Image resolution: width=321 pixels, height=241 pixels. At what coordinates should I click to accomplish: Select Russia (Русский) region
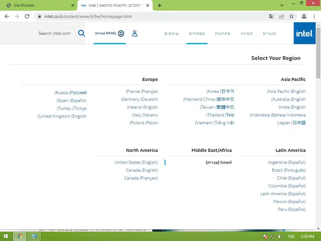pyautogui.click(x=71, y=93)
